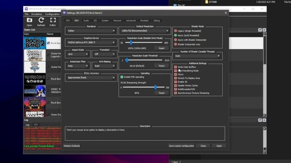The width and height of the screenshot is (291, 163).
Task: Click the RCAS Sharpening Strength slider handle
Action: click(156, 87)
